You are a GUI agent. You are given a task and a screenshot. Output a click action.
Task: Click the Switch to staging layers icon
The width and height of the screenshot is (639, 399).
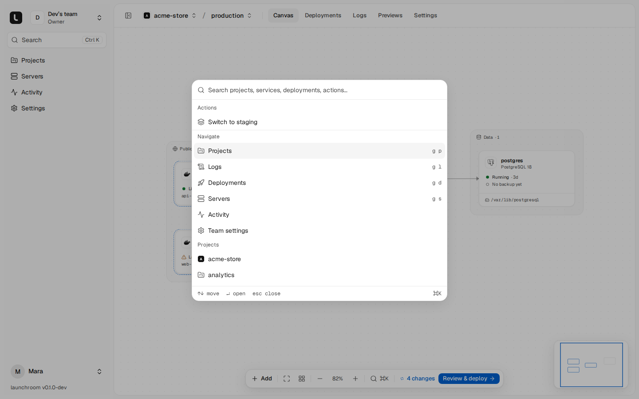pos(201,122)
